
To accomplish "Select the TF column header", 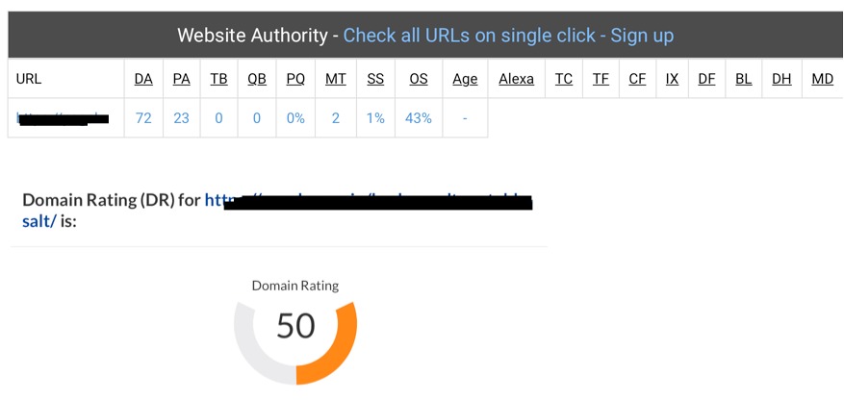I will (x=601, y=79).
